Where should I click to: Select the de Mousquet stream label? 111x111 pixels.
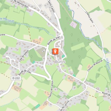click(x=7, y=20)
